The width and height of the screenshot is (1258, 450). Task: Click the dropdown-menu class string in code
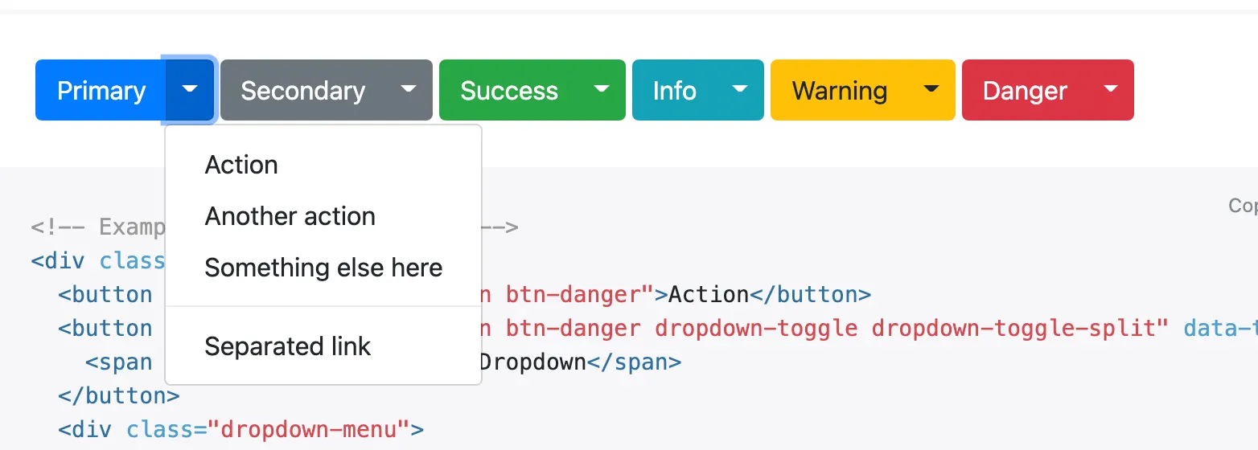pyautogui.click(x=309, y=429)
